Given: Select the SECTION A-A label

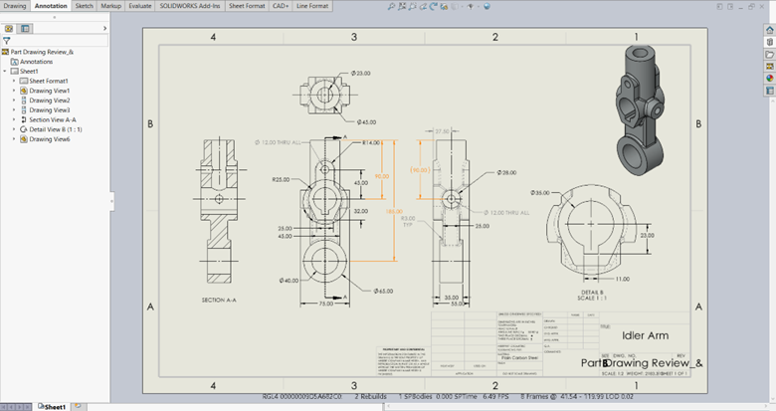Looking at the screenshot, I should 219,301.
